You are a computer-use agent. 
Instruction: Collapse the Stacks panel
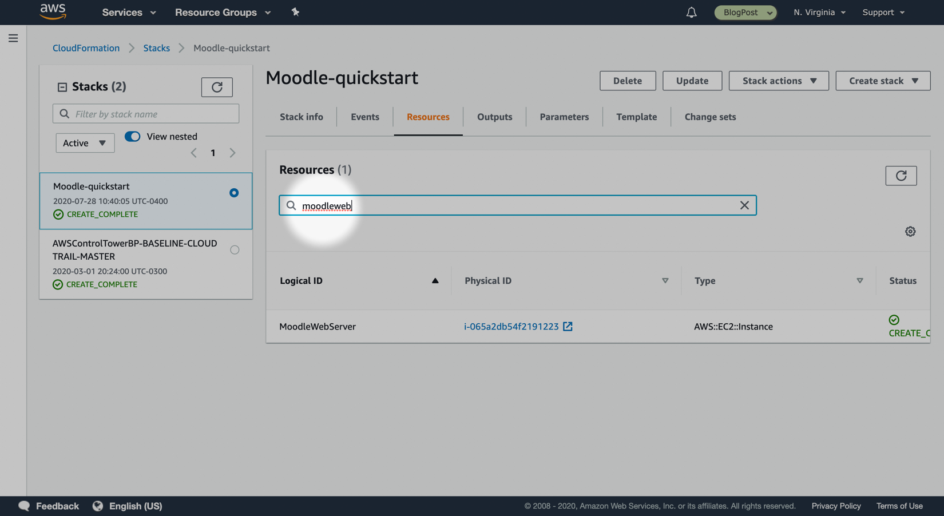pyautogui.click(x=62, y=87)
